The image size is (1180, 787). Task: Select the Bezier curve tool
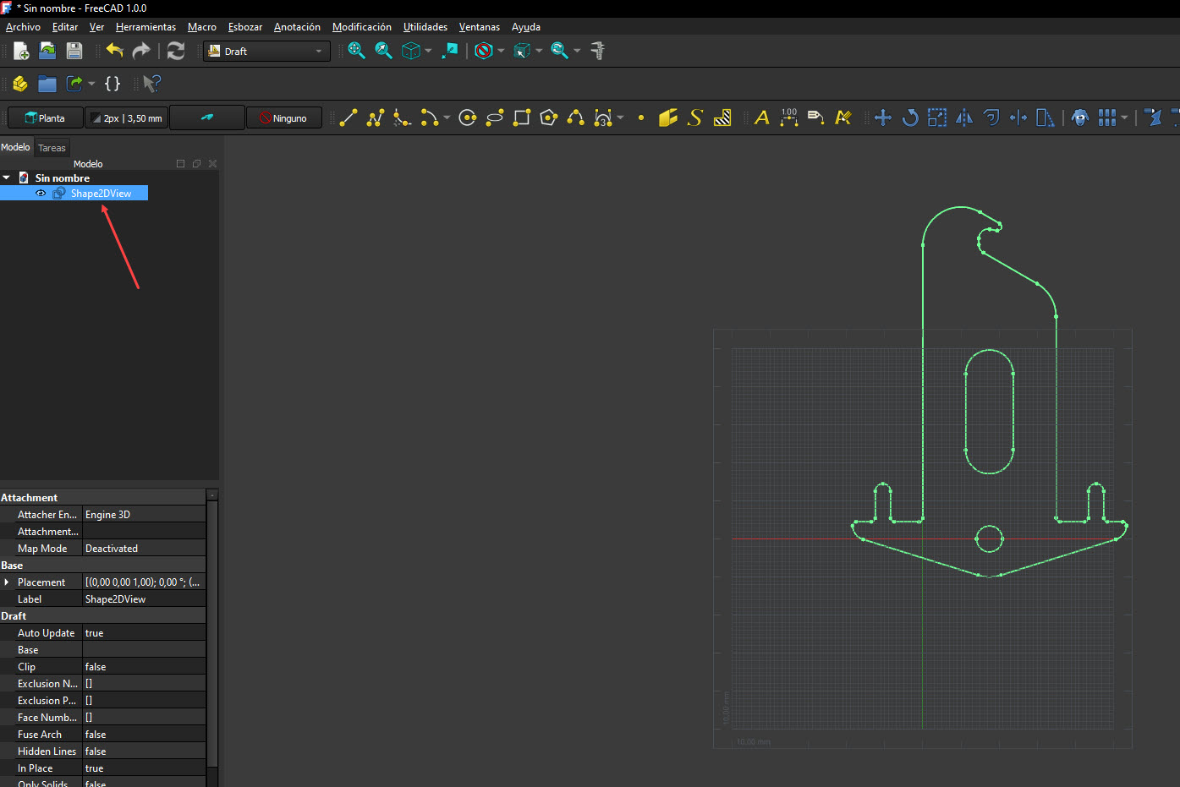pos(603,118)
